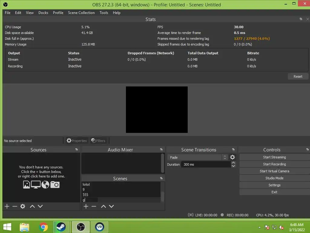Open Settings from Controls
Screen dimensions: 310x233
coord(274,185)
